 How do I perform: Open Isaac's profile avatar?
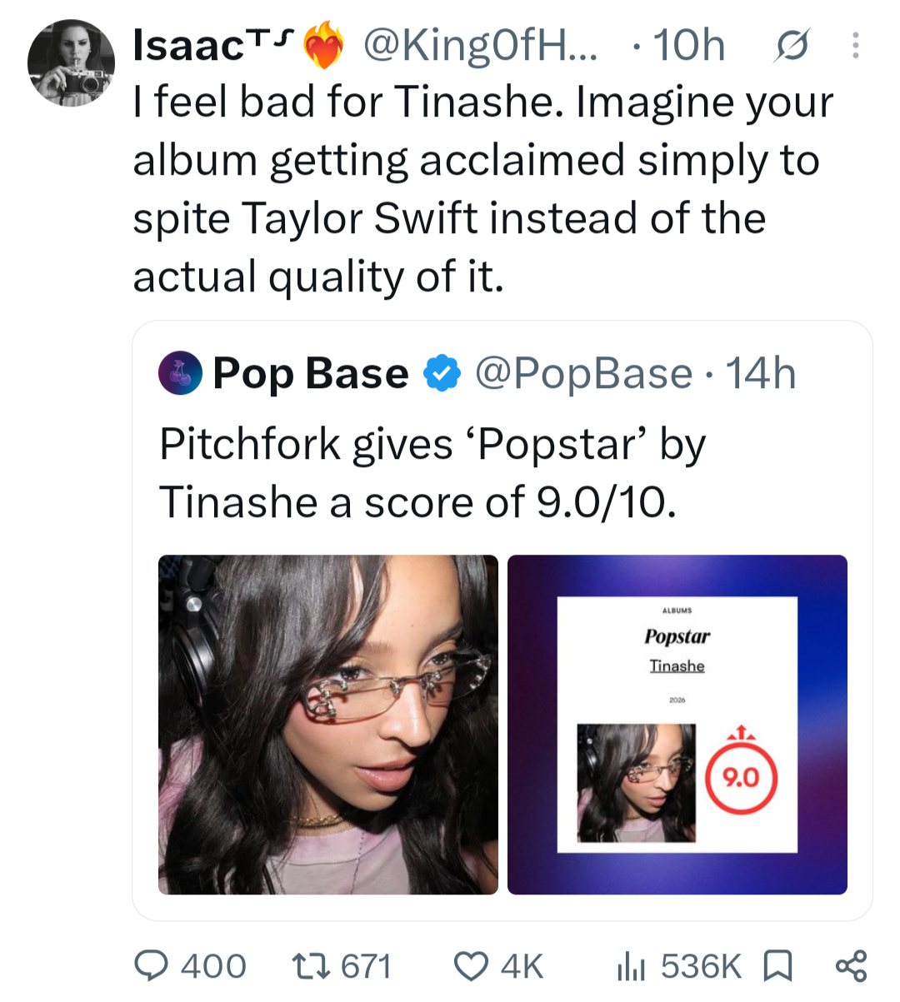click(71, 63)
